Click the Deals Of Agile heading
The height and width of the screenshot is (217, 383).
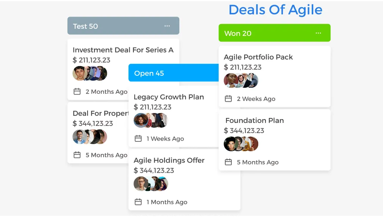(275, 10)
